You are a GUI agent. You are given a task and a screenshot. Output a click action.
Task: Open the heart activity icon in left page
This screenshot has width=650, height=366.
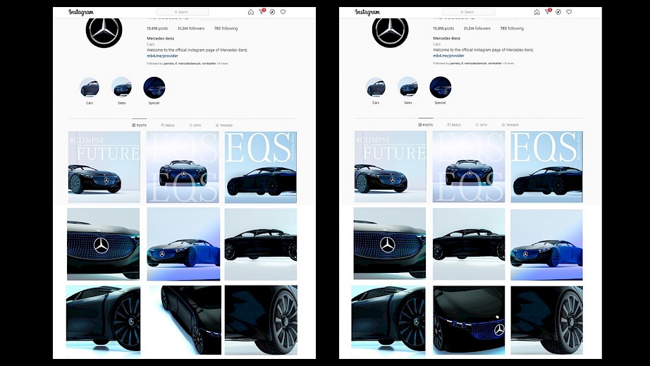(283, 12)
